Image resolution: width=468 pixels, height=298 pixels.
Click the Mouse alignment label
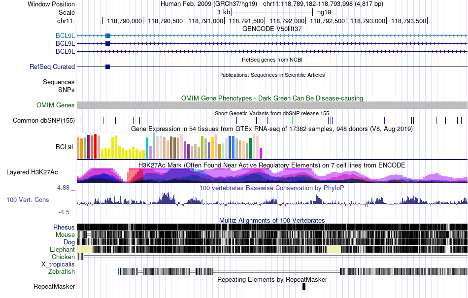(x=65, y=235)
